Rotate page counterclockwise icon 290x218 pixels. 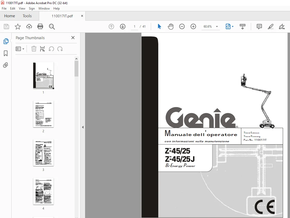(51, 49)
